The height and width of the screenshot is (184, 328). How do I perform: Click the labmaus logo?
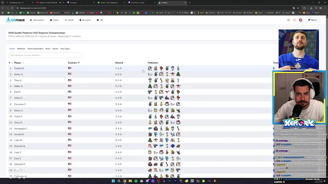click(x=15, y=20)
